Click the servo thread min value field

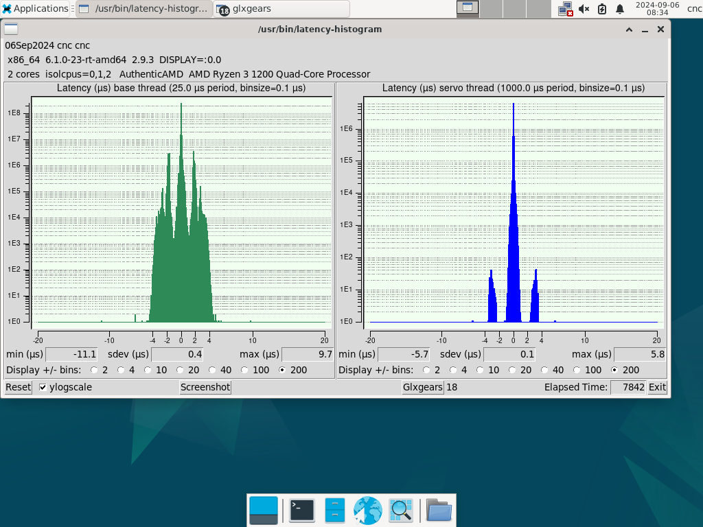click(404, 355)
